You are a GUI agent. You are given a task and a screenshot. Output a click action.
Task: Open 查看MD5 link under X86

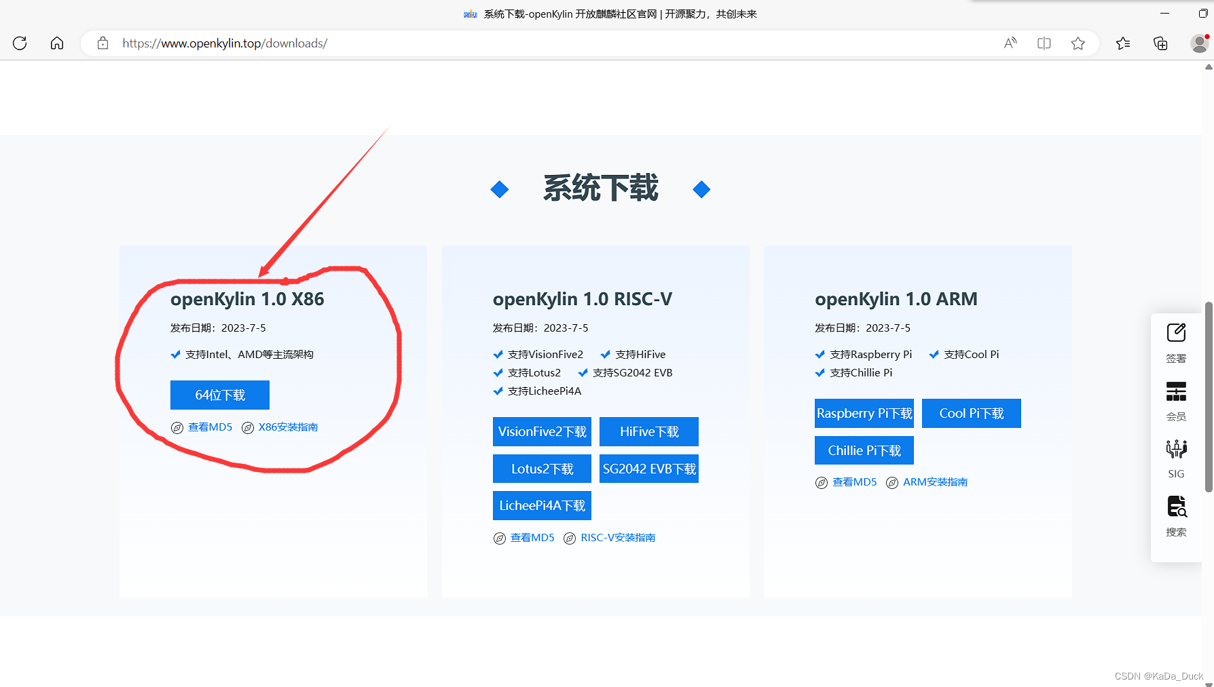pyautogui.click(x=210, y=427)
